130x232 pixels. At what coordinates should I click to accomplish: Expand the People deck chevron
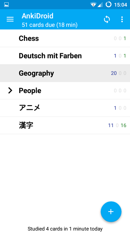[10, 90]
